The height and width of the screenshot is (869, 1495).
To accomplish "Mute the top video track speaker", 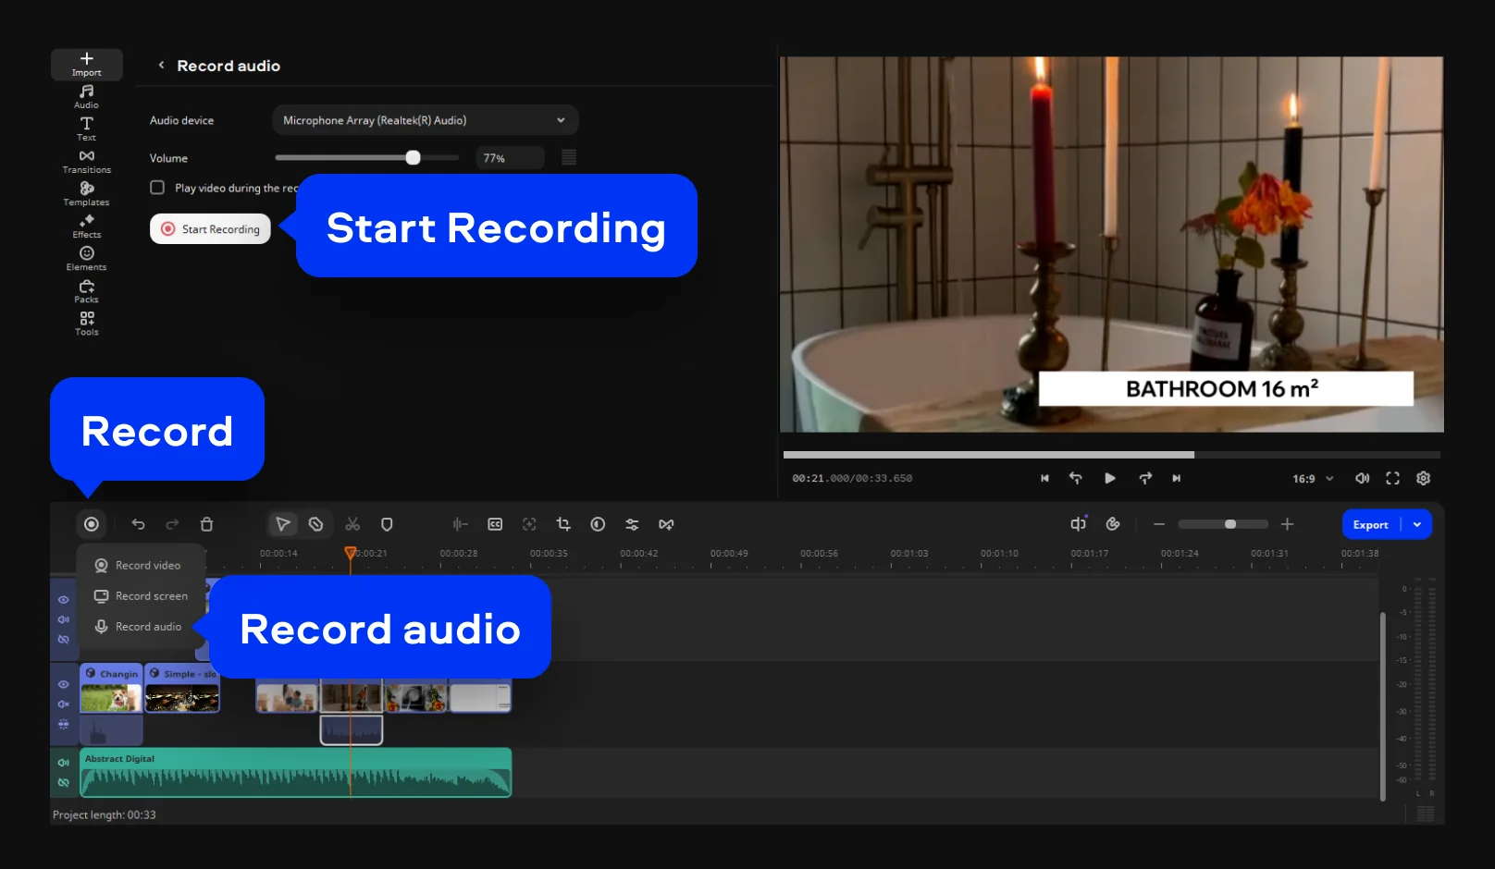I will click(64, 619).
